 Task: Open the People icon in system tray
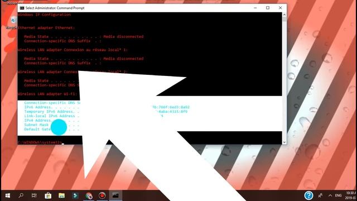(x=320, y=195)
